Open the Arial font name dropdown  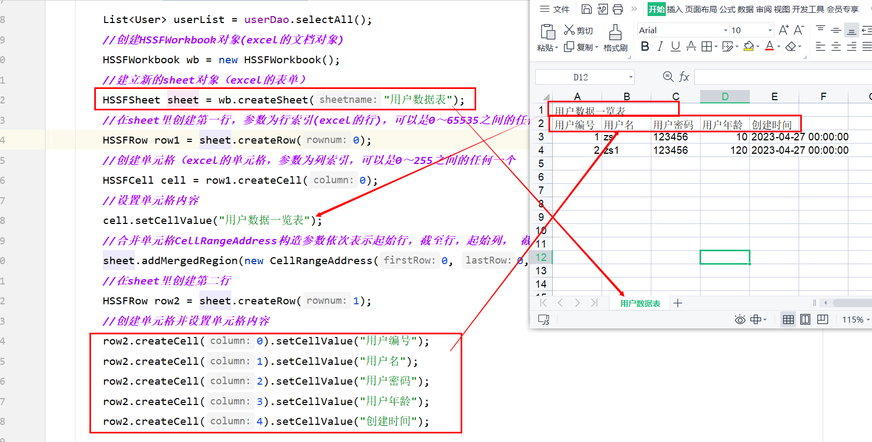(x=725, y=31)
